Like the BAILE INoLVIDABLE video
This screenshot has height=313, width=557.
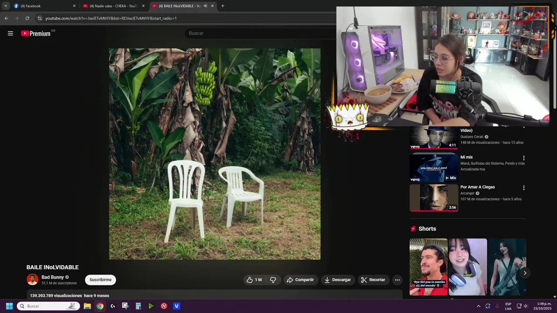tap(254, 280)
